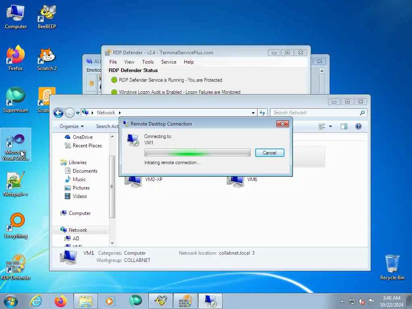Open the recent pages dropdown in Explorer
The height and width of the screenshot is (309, 412).
pos(78,113)
